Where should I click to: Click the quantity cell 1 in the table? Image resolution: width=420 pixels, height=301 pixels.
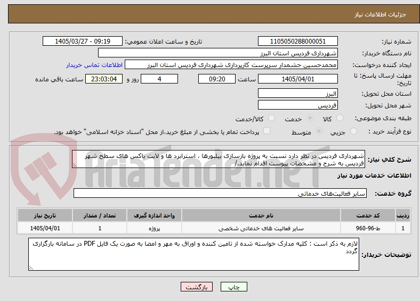(x=100, y=228)
